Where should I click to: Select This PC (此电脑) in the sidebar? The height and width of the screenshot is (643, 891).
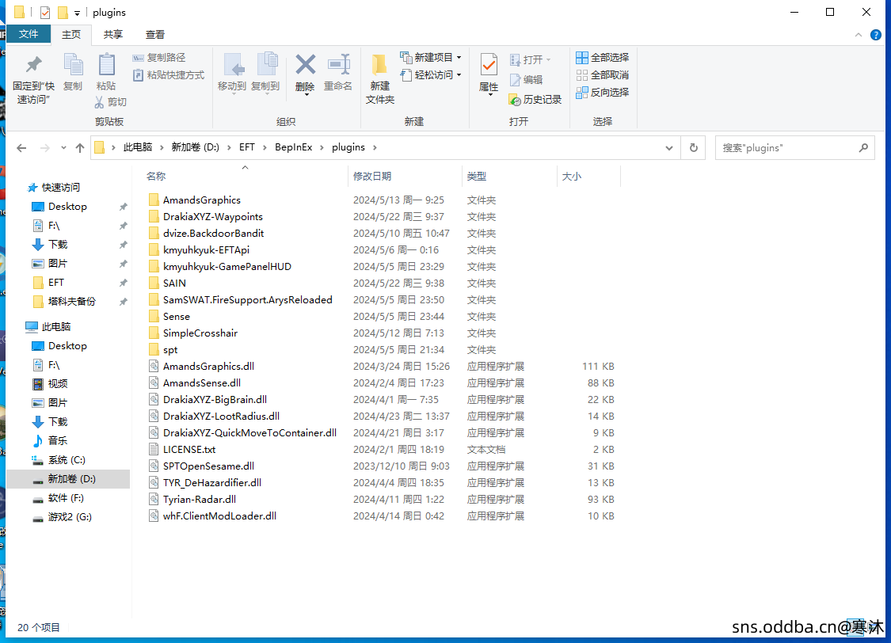click(x=56, y=326)
